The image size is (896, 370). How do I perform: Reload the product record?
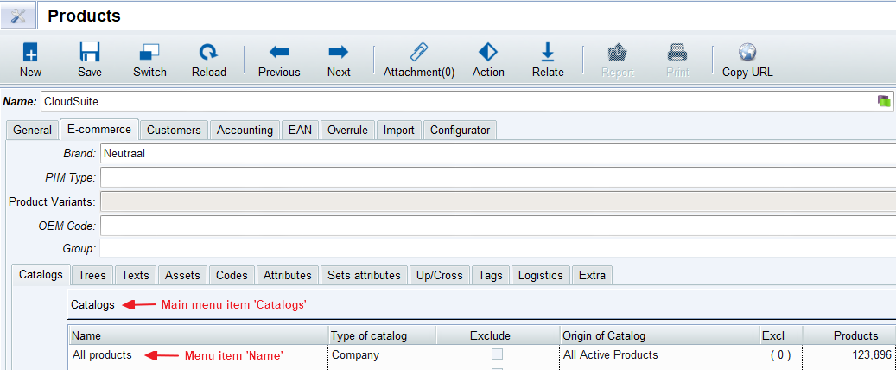[208, 53]
